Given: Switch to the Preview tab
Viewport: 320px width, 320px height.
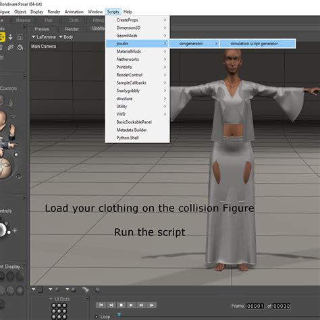Looking at the screenshot, I should (42, 29).
